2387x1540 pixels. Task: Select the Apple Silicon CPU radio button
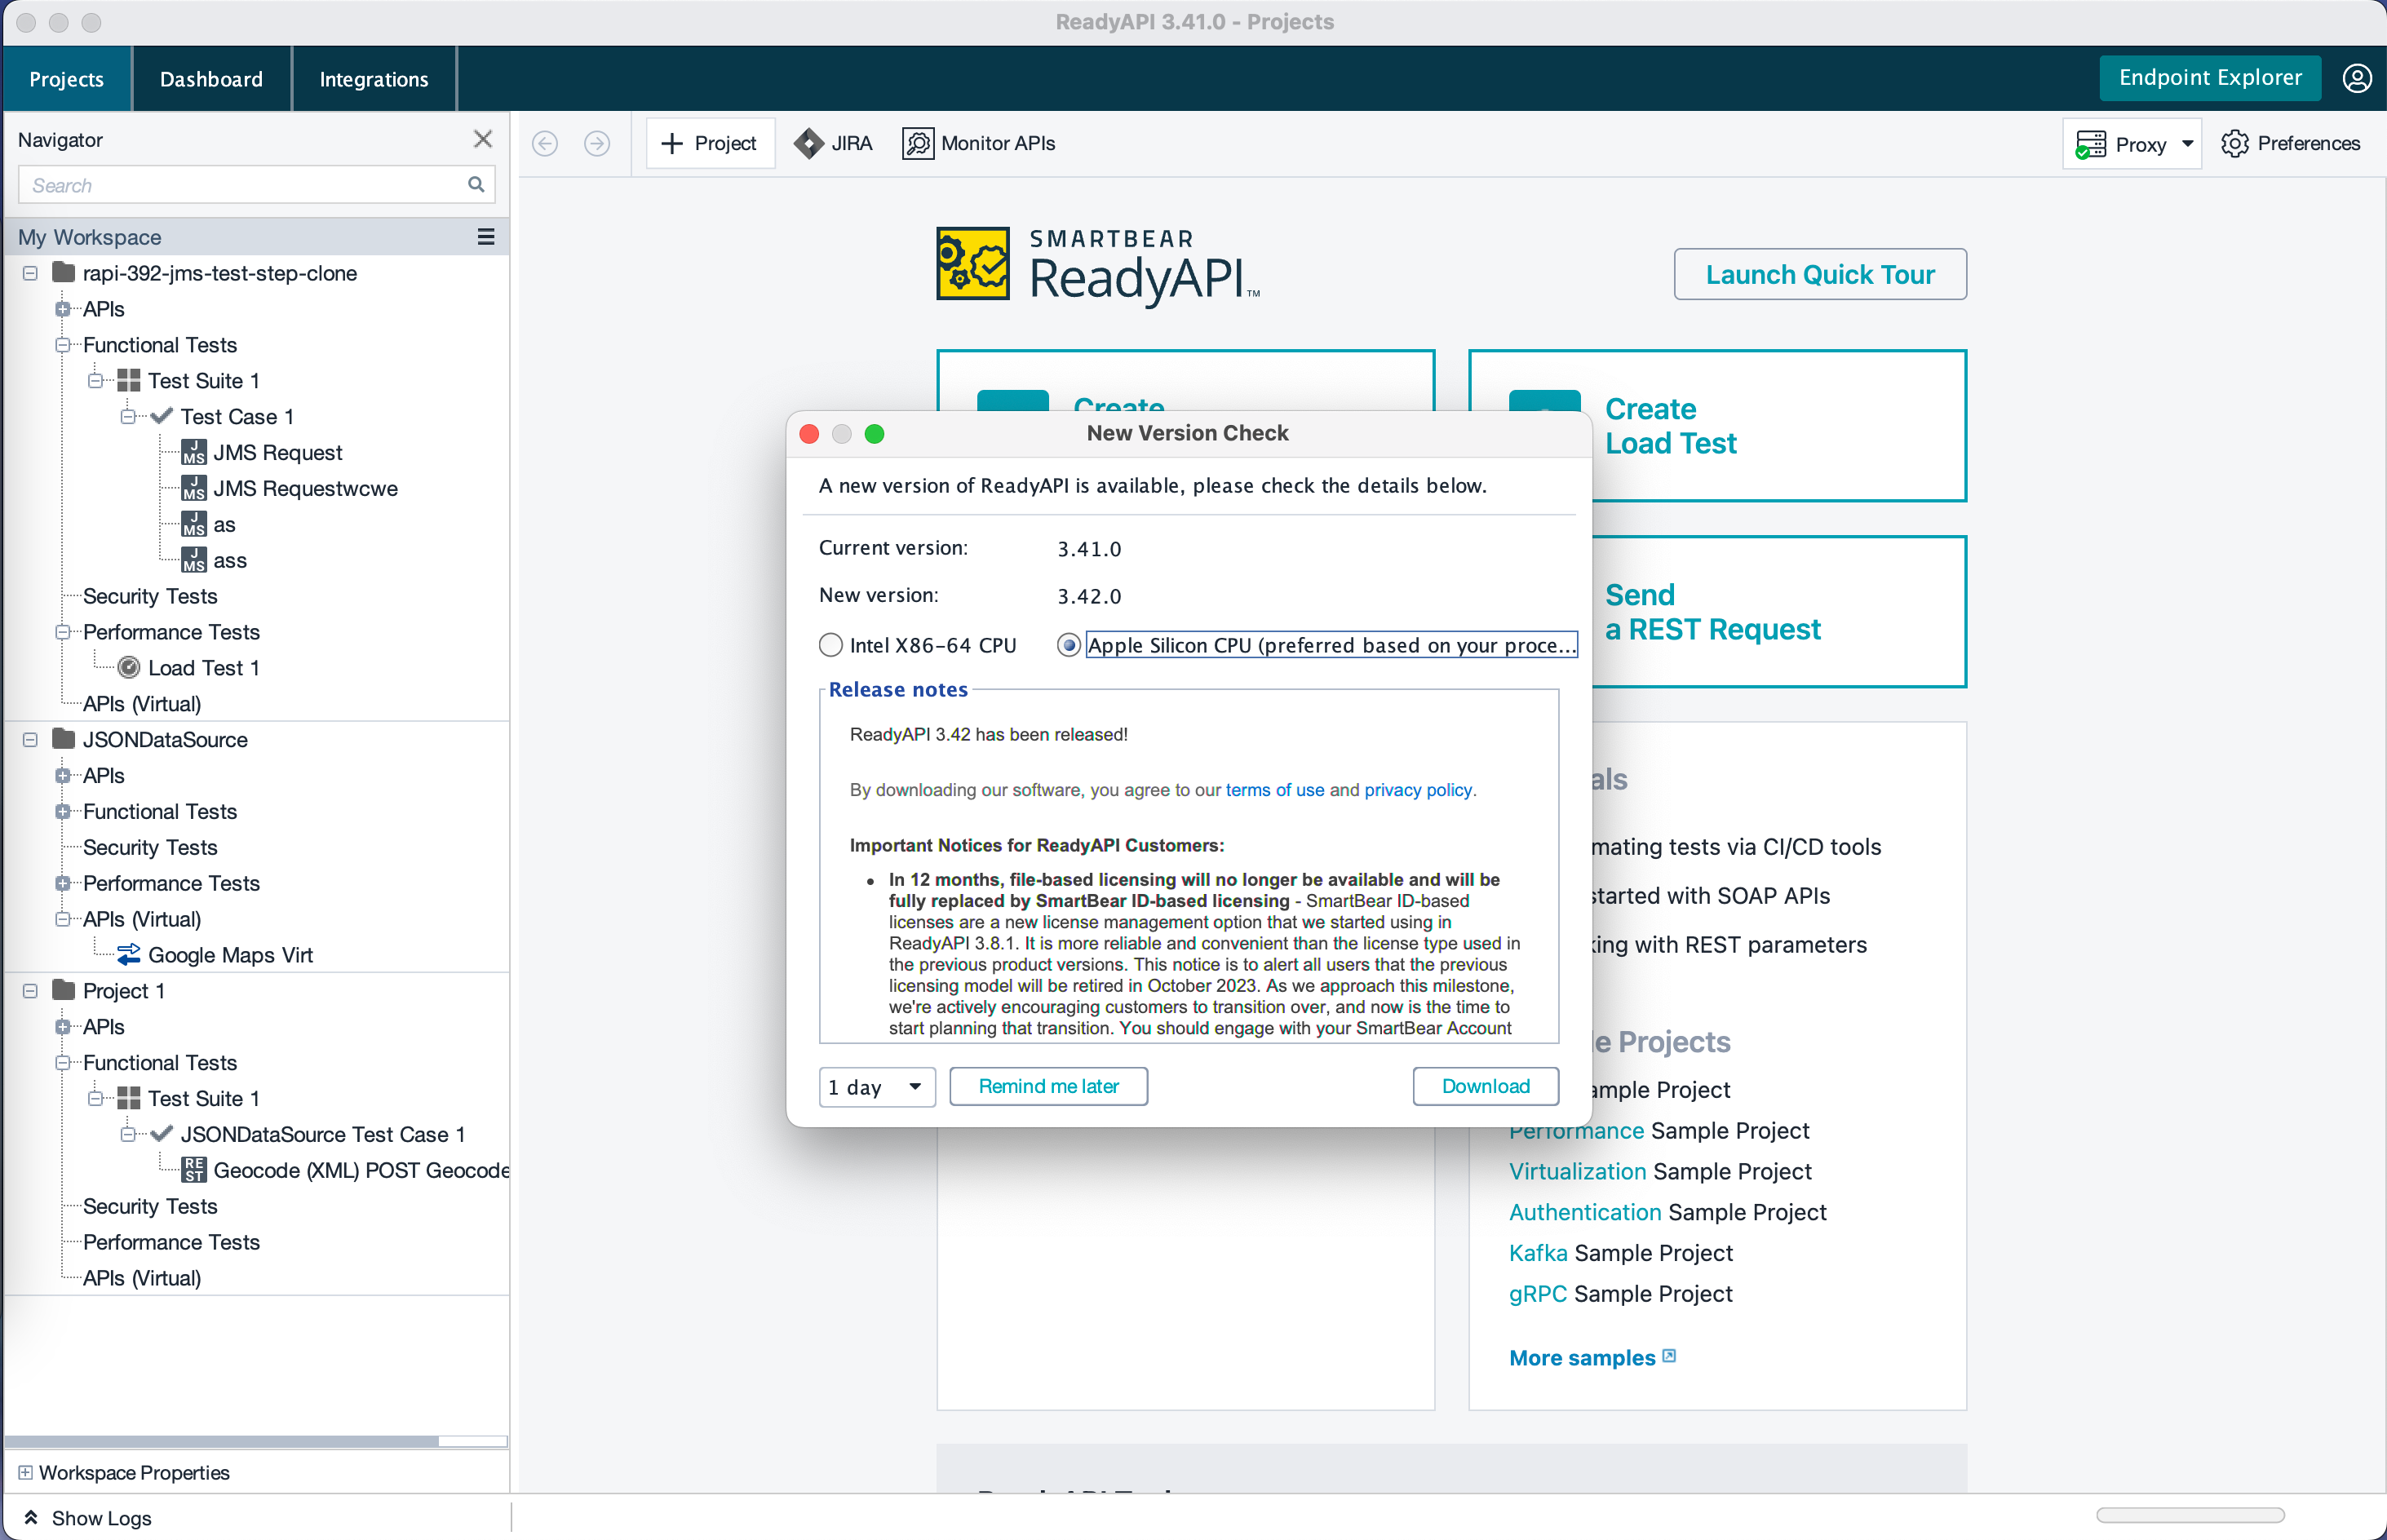[x=1068, y=645]
